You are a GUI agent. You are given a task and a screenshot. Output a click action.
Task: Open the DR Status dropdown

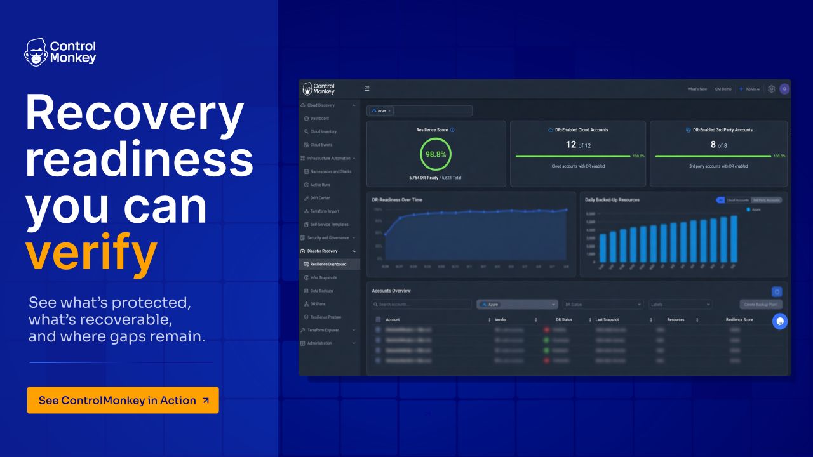(x=602, y=305)
